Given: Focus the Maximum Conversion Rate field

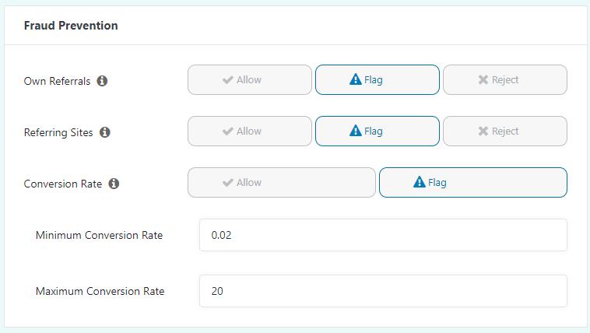Looking at the screenshot, I should pos(383,291).
